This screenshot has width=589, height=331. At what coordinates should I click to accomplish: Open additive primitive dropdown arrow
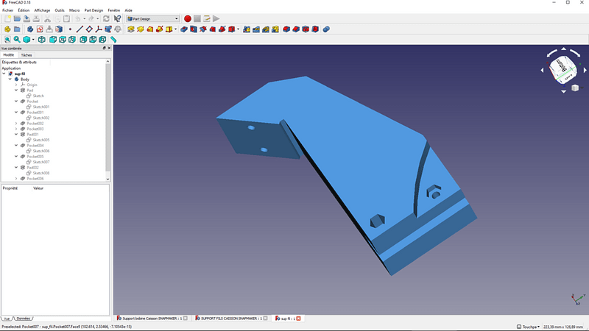click(175, 29)
